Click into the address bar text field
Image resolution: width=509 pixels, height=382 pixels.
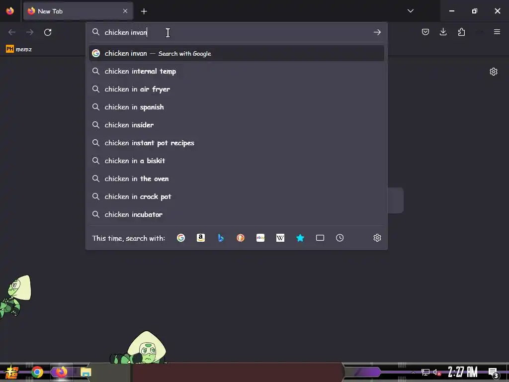point(237,32)
